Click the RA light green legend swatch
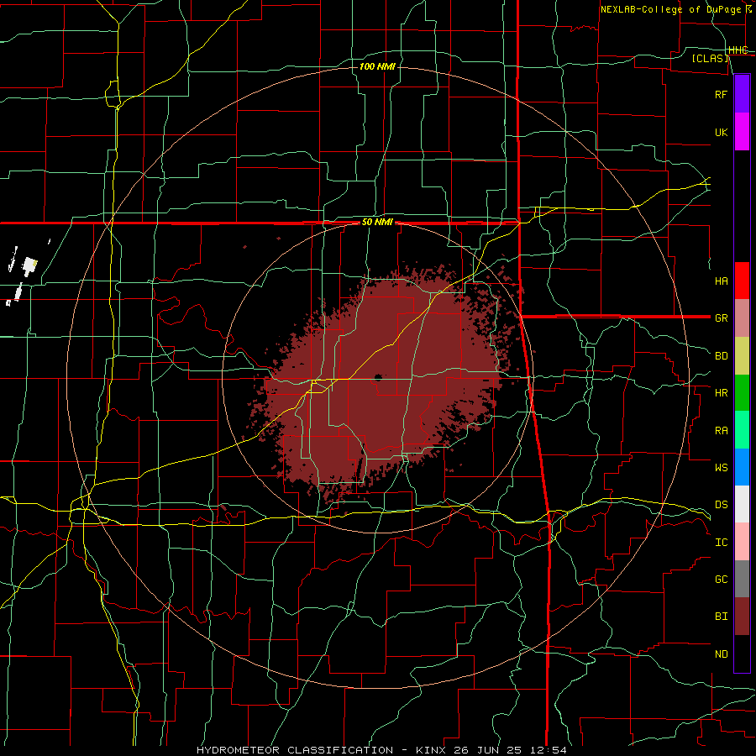The image size is (756, 756). pos(742,430)
